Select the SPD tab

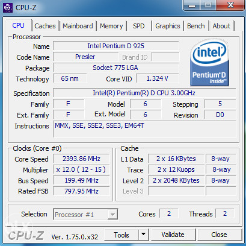click(139, 26)
